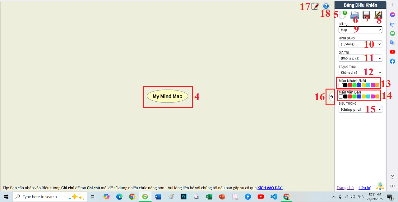
Task: Expand the BIỂU TƯỢNG symbol dropdown
Action: tap(360, 109)
